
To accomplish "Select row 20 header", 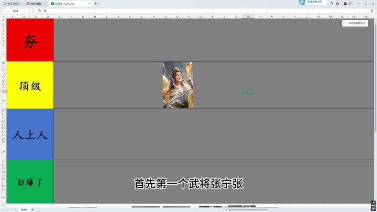I will click(x=3, y=110).
